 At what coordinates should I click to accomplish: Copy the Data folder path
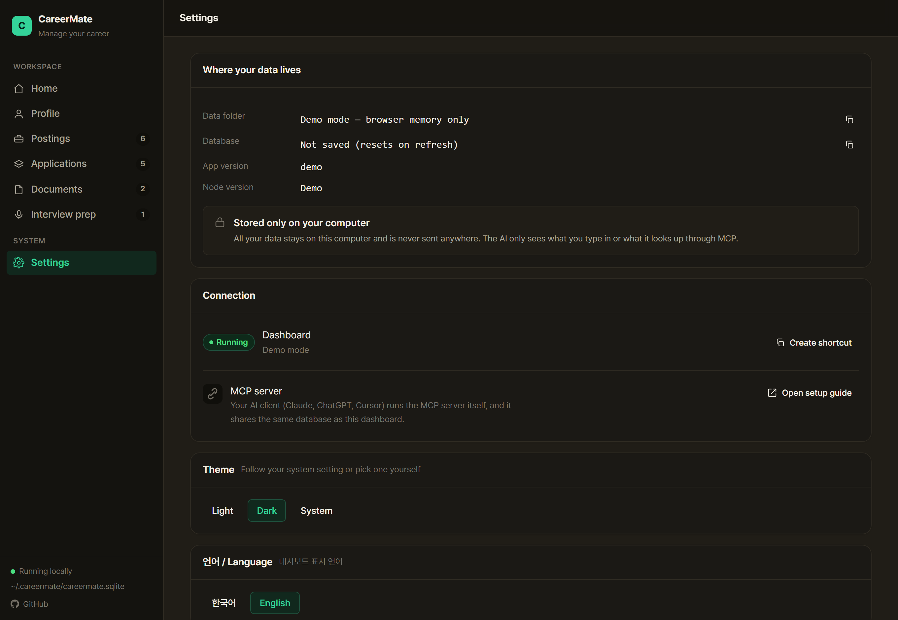(849, 120)
